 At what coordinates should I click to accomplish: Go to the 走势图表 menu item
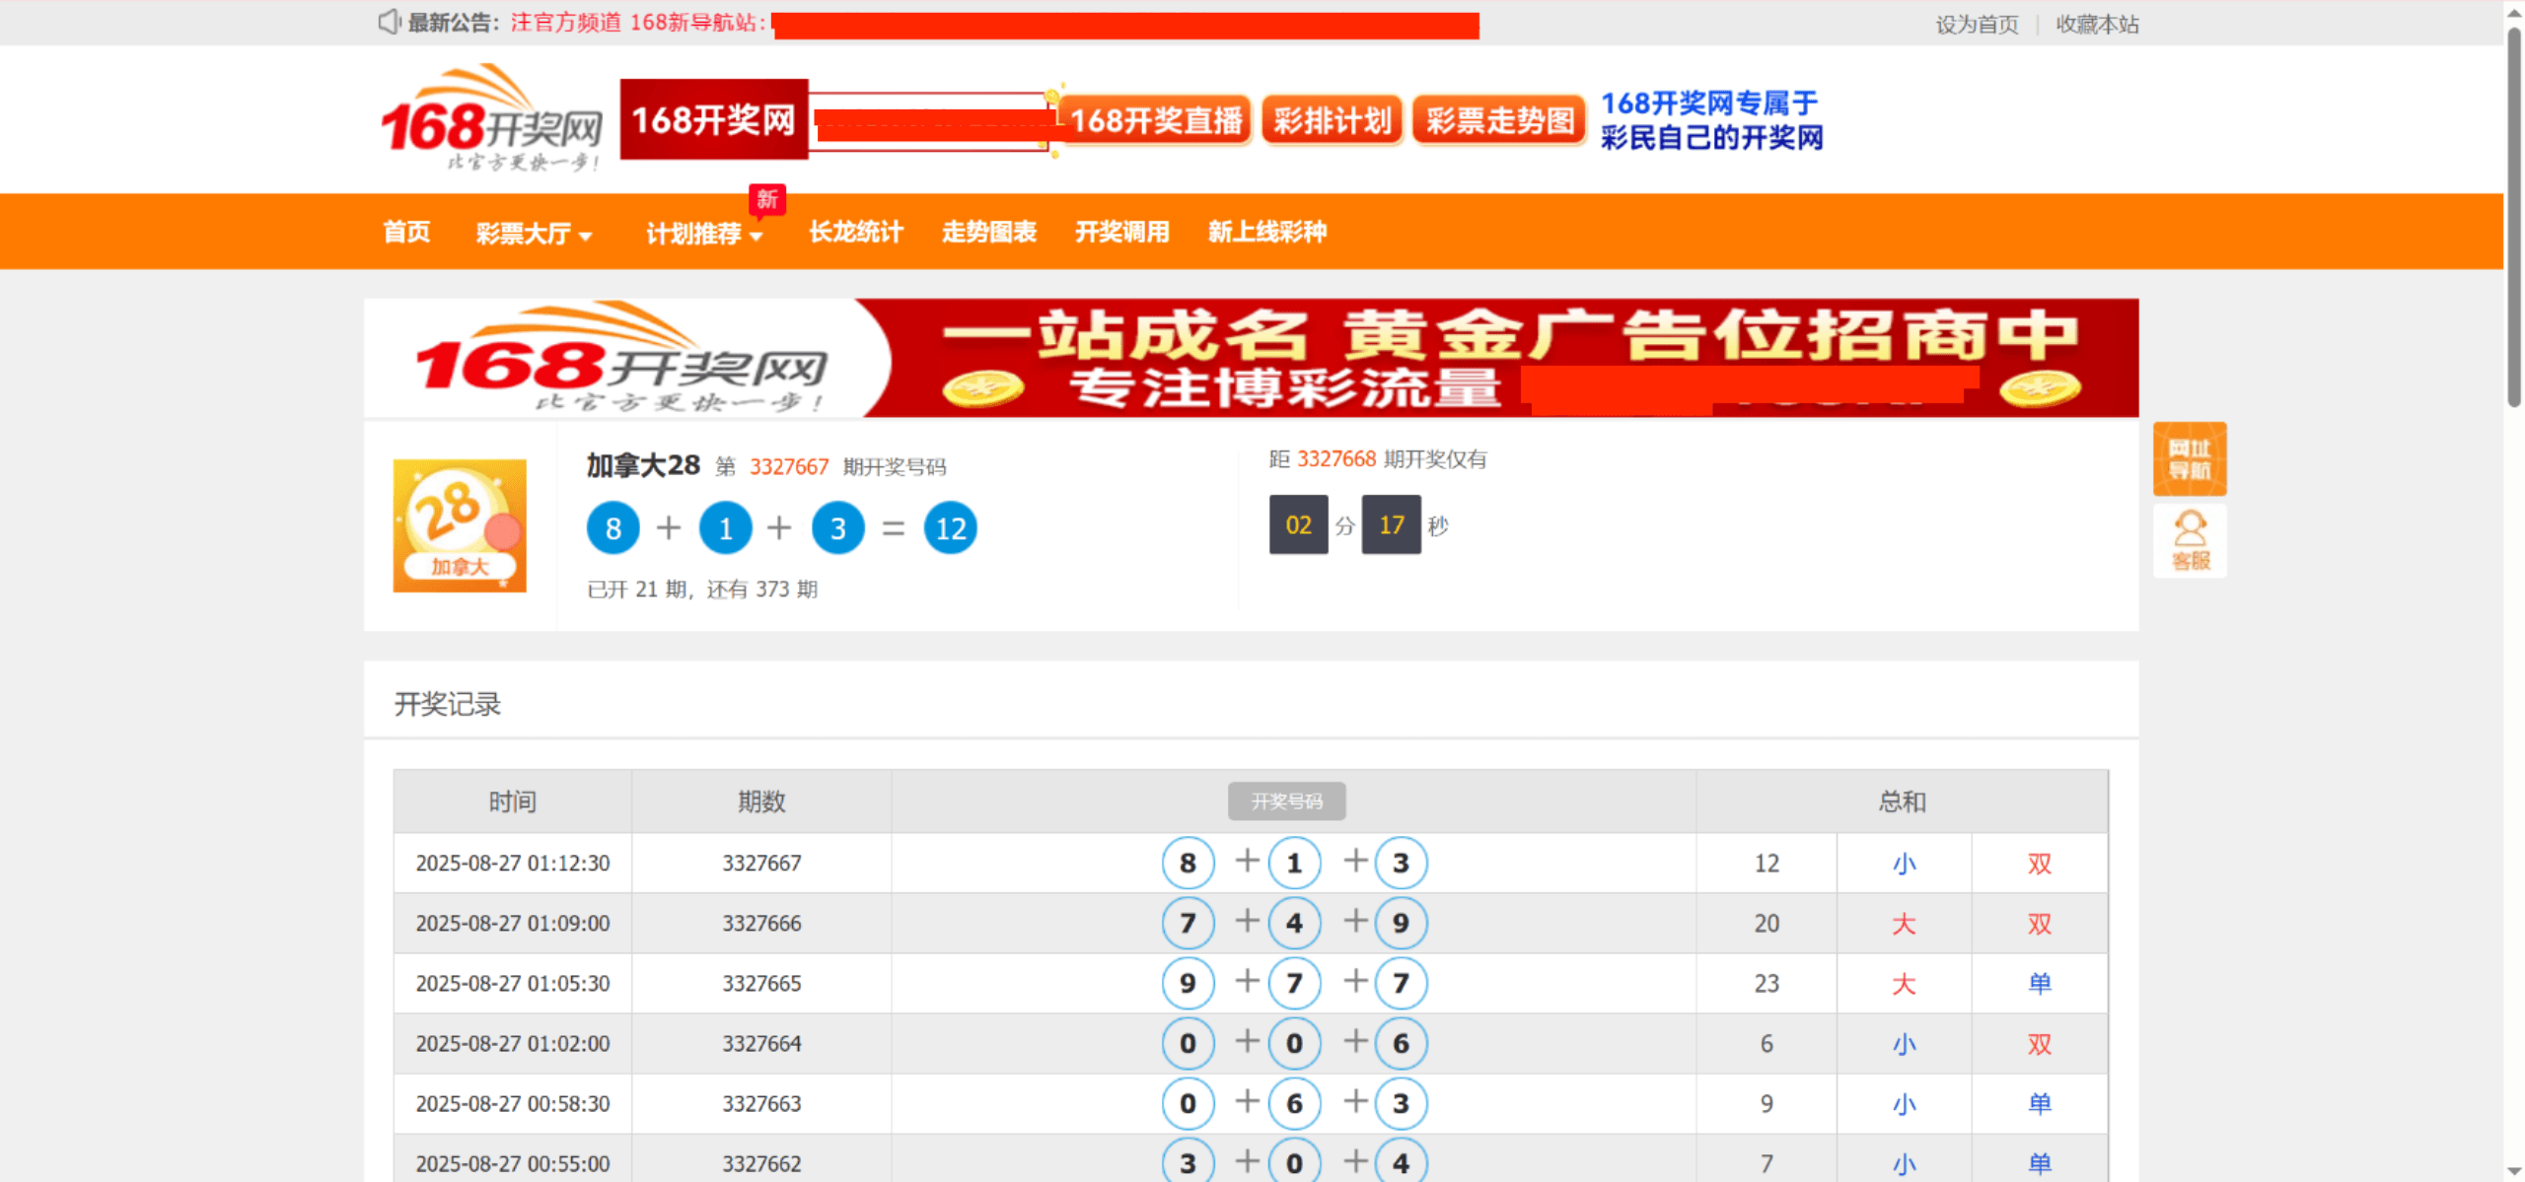pyautogui.click(x=988, y=232)
